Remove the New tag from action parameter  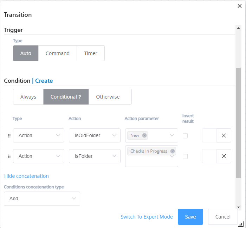[x=144, y=135]
